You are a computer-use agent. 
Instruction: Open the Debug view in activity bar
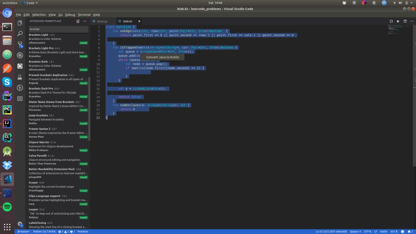pos(20,55)
